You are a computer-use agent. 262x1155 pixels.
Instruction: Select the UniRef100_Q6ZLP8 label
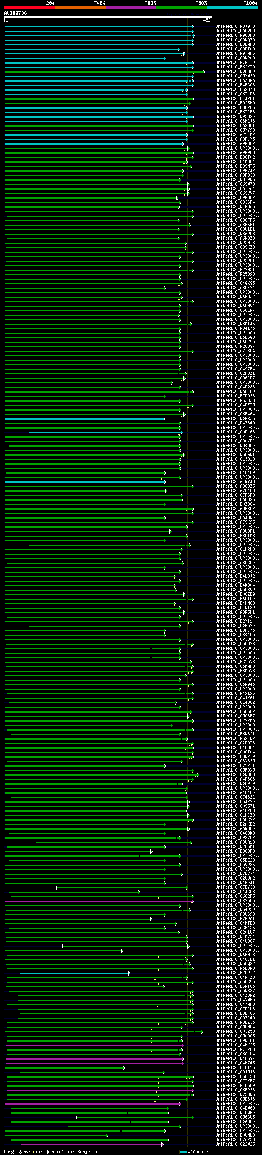tap(235, 94)
